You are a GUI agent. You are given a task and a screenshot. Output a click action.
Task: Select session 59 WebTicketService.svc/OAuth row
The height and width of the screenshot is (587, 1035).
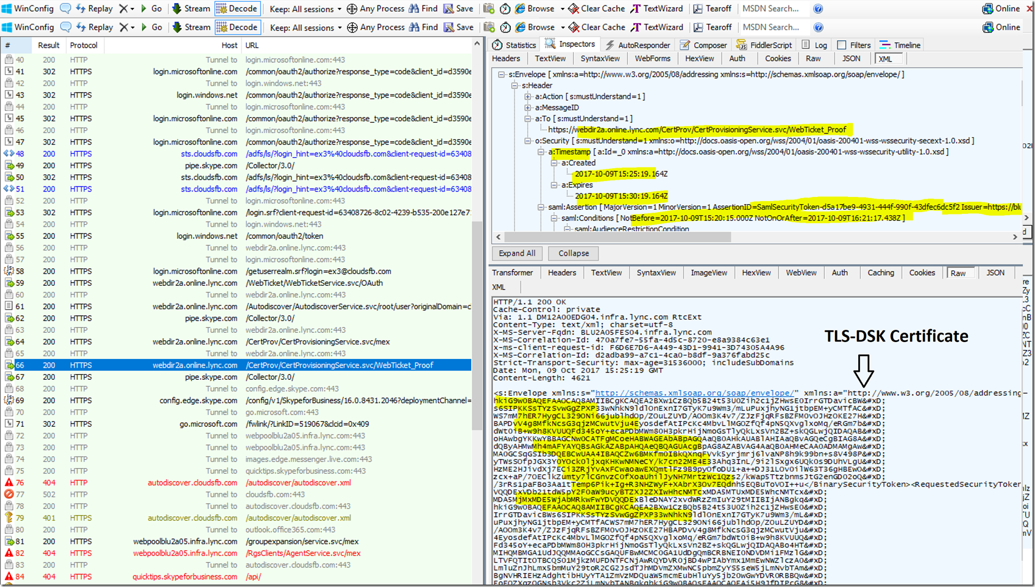(x=237, y=283)
